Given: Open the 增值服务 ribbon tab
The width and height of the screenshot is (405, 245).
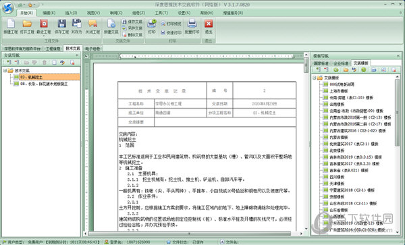Looking at the screenshot, I should (233, 13).
